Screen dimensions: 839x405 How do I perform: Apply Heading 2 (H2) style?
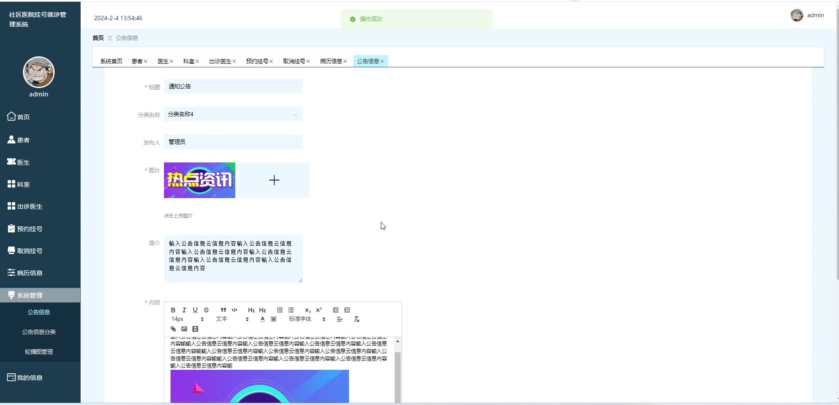click(263, 310)
